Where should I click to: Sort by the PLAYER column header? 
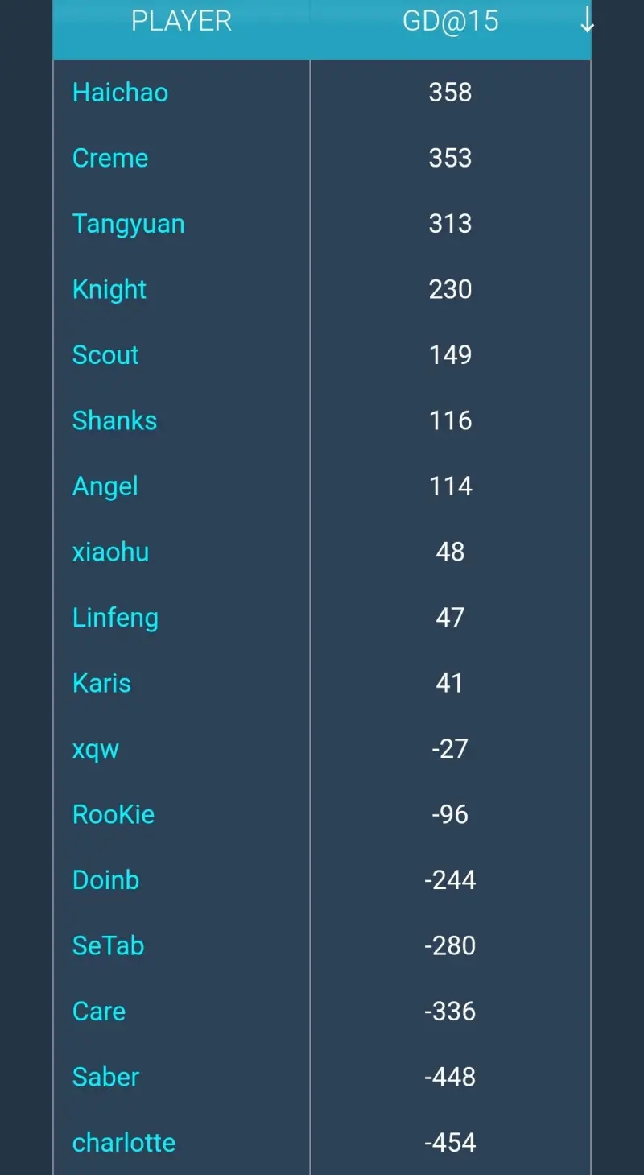[181, 22]
